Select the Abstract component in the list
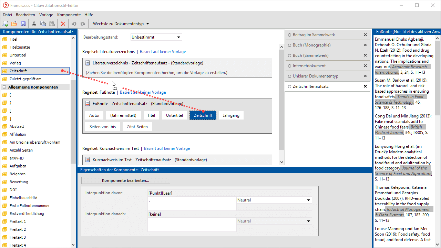The height and width of the screenshot is (248, 441). tap(17, 126)
